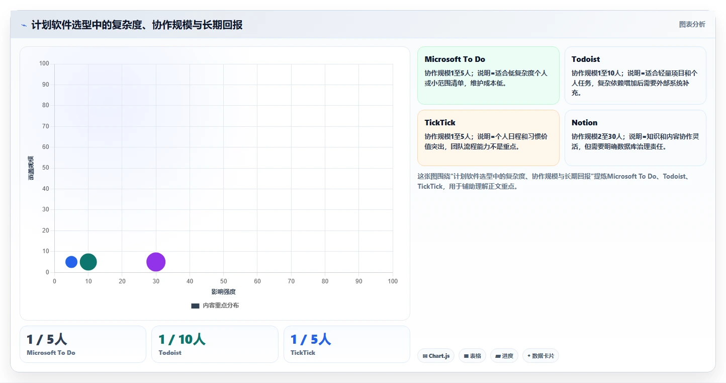This screenshot has width=726, height=383.
Task: Click the blue bubble on the chart
Action: 71,262
